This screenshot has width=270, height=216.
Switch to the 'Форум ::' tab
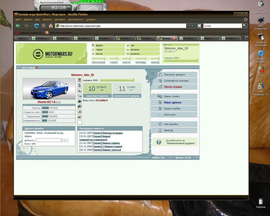[209, 38]
